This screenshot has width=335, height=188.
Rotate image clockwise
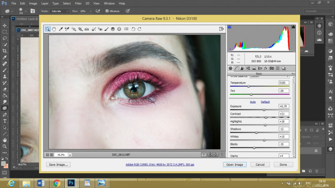pos(140,29)
